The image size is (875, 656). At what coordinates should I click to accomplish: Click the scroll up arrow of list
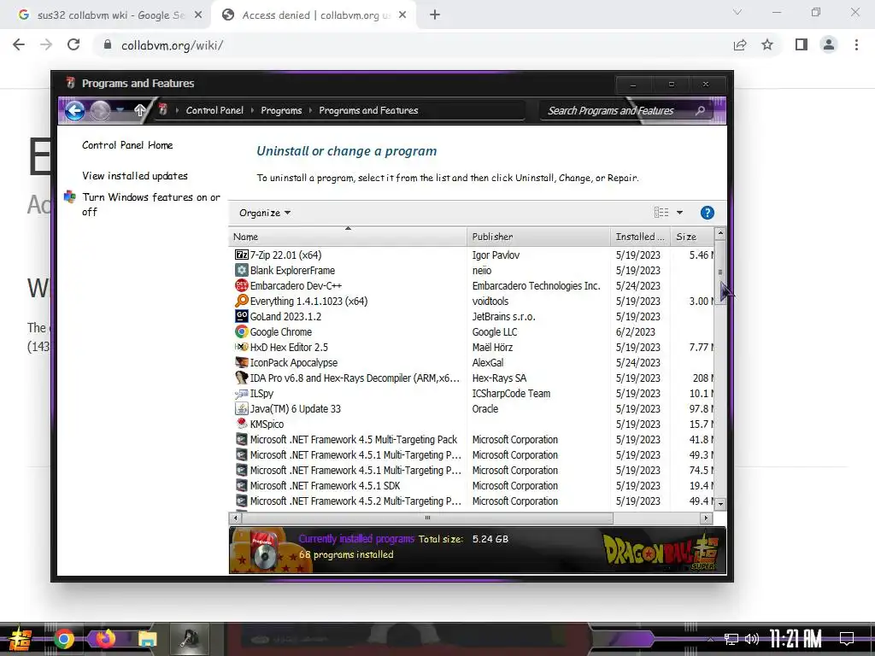720,233
